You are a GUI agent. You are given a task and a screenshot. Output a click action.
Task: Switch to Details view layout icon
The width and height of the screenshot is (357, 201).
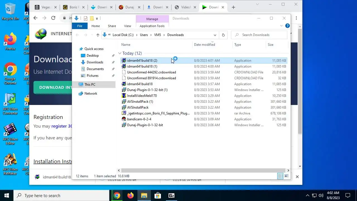point(280,176)
